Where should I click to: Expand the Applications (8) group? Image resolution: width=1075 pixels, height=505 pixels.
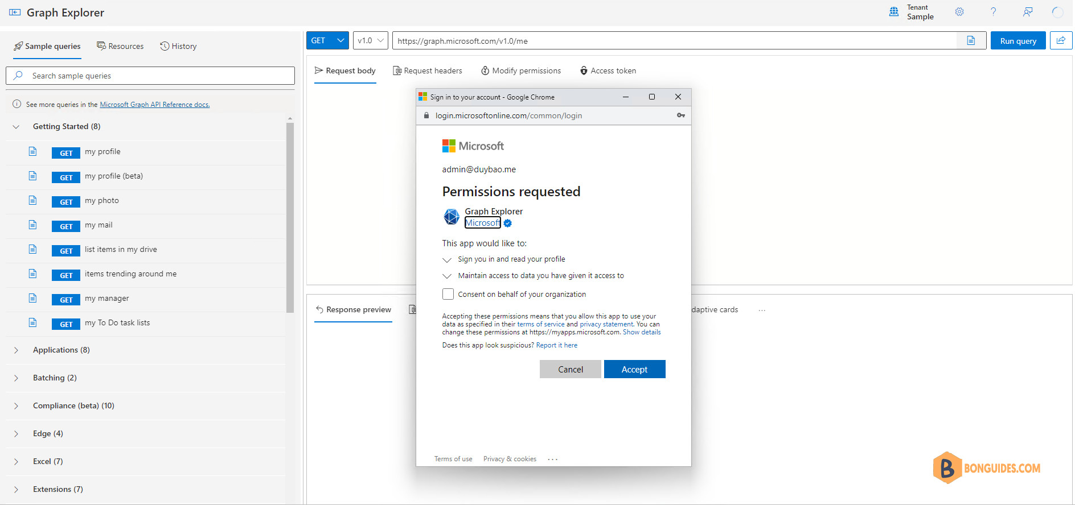pyautogui.click(x=16, y=350)
